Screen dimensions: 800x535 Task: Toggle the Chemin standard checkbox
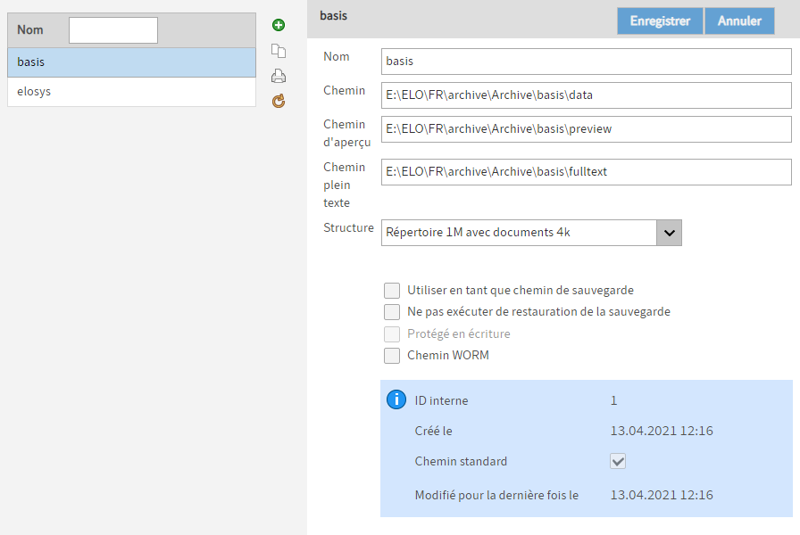618,461
